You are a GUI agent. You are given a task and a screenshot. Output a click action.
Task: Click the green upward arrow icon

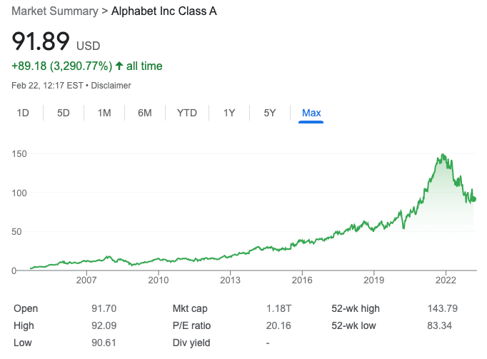coord(119,66)
